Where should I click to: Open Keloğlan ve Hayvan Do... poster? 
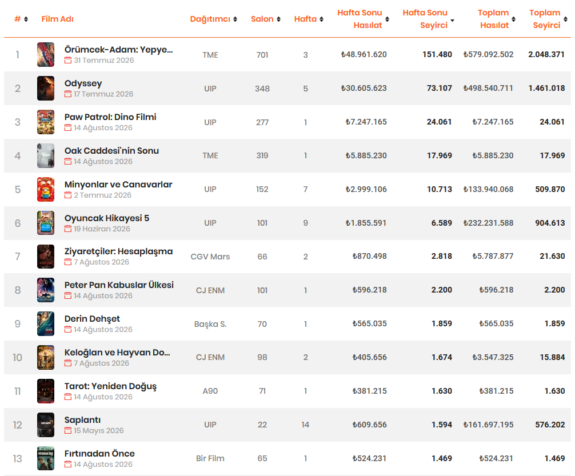coord(46,358)
